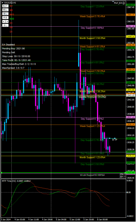Screen dimensions: 136x222
Task: Increase lot value with up arrow beside 2
Action: pos(7,22)
